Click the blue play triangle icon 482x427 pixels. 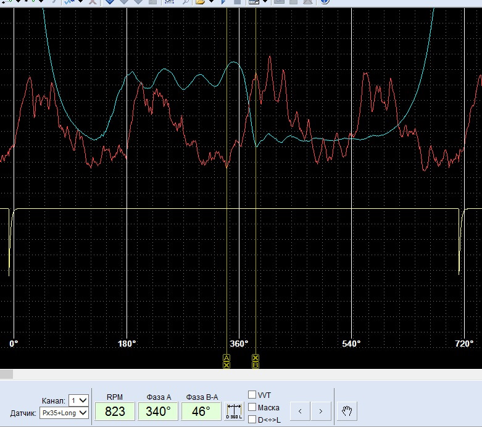pos(223,2)
